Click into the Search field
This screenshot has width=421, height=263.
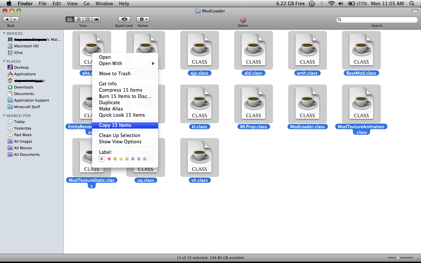click(377, 20)
